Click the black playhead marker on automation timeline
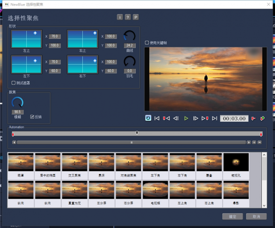Viewport: 275px width, 228px height. click(x=137, y=133)
